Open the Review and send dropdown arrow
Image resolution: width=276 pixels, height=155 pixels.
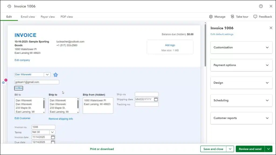pyautogui.click(x=268, y=149)
